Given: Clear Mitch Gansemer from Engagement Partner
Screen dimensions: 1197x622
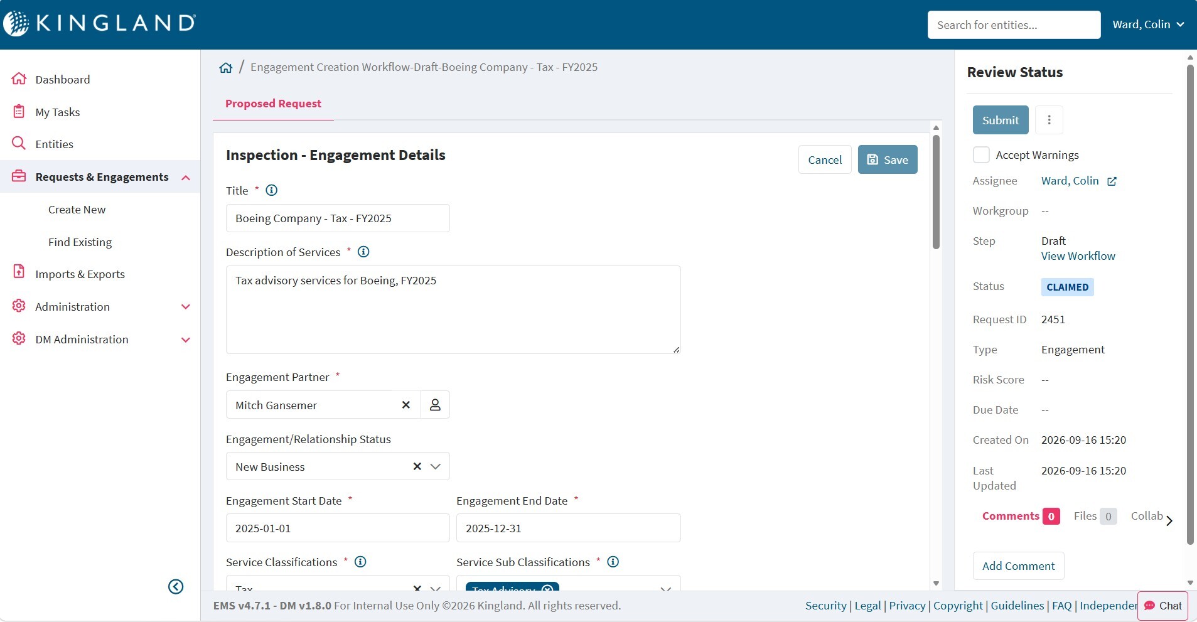Looking at the screenshot, I should 406,405.
